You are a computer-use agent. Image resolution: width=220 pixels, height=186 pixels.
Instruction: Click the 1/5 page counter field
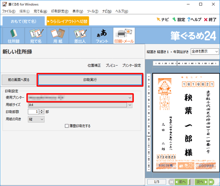[157, 182]
